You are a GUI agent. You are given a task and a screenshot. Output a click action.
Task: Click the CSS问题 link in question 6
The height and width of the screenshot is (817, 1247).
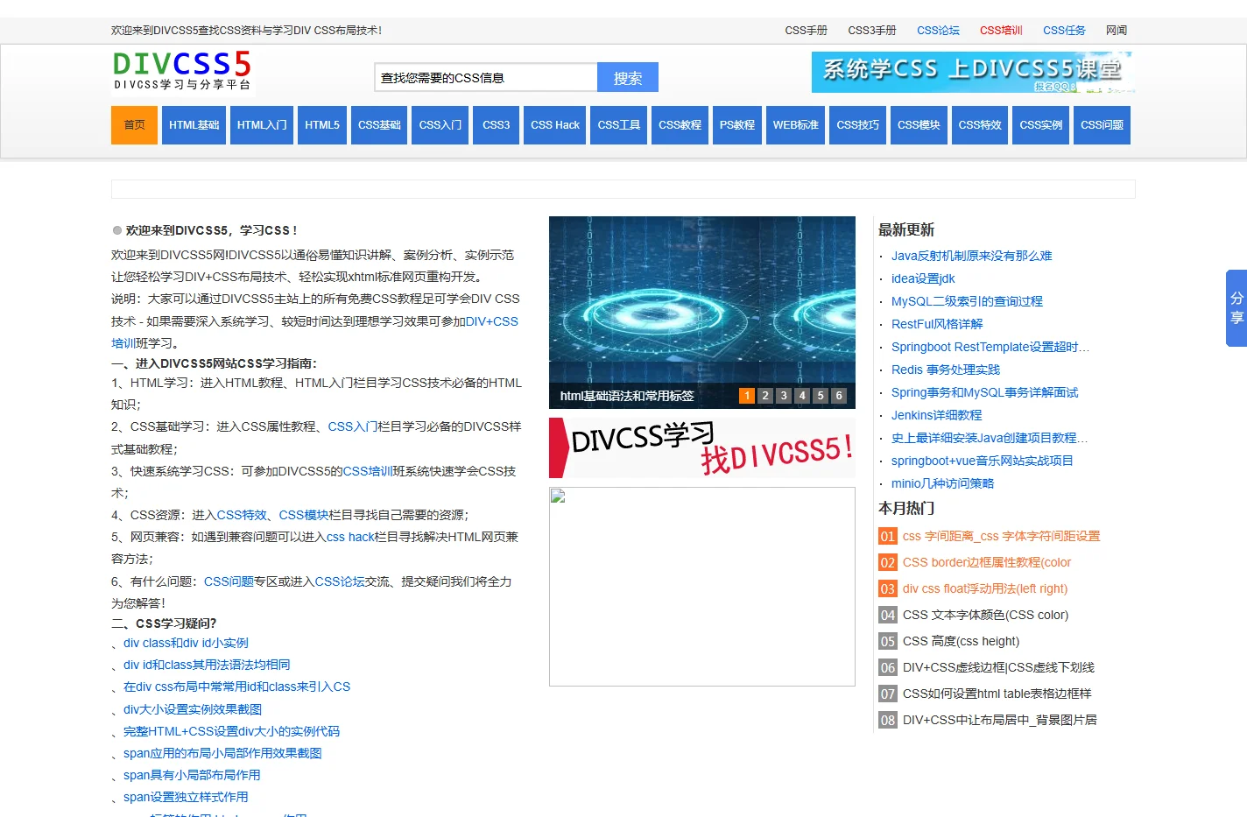pos(229,581)
